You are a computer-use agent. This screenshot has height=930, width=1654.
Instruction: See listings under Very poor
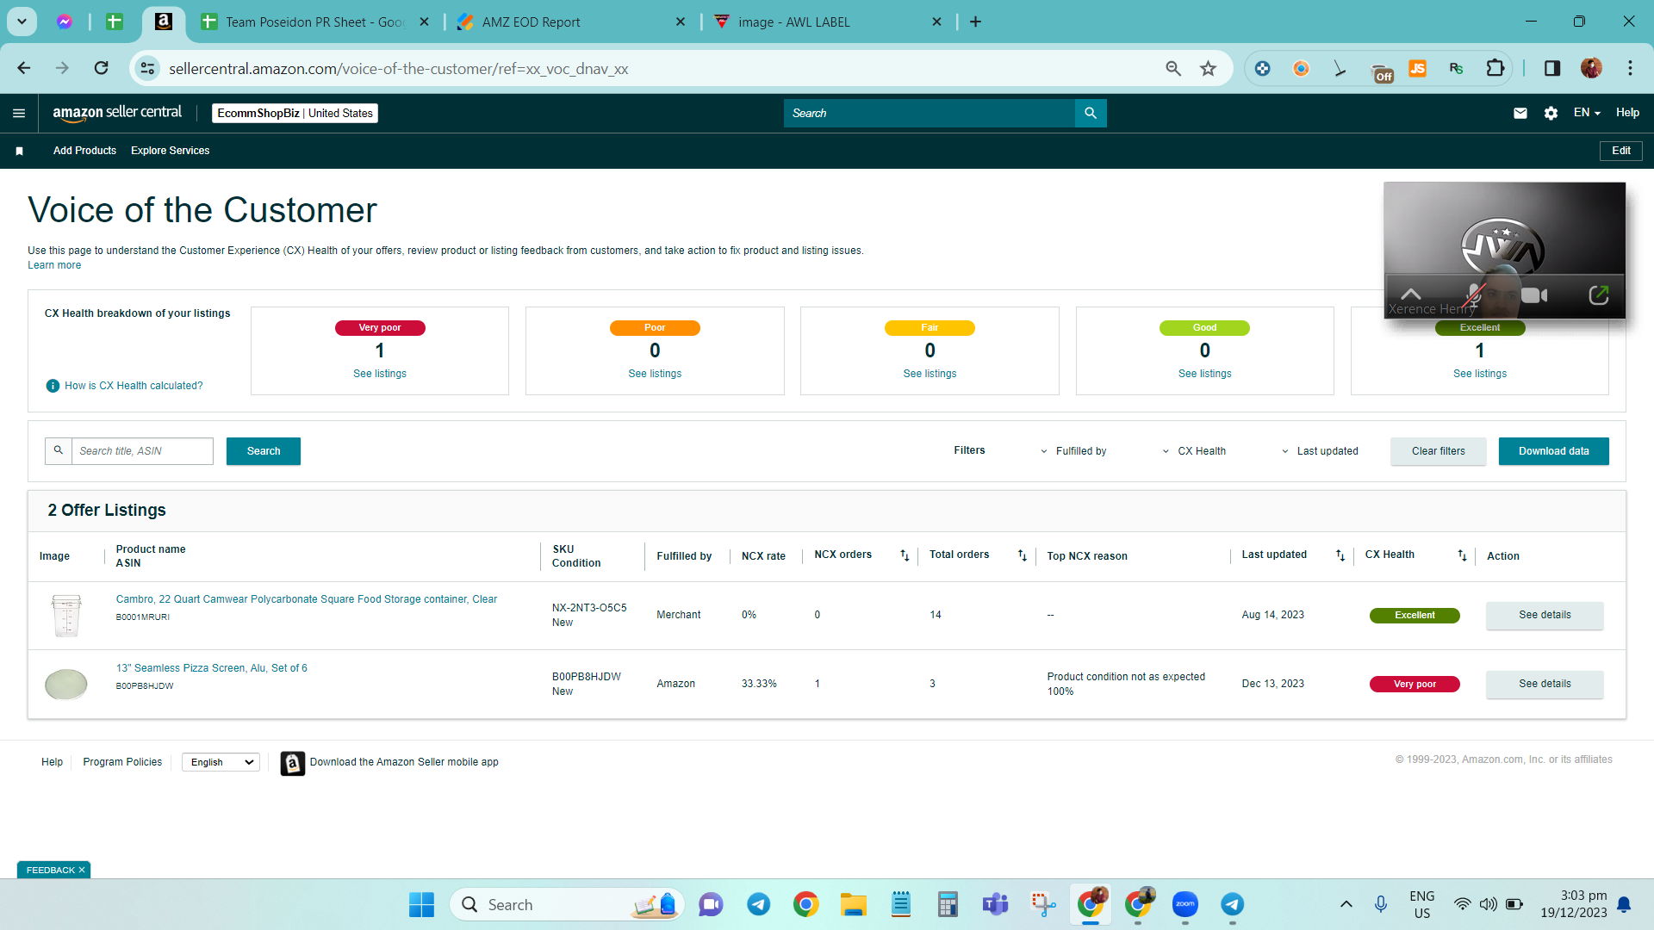coord(380,374)
